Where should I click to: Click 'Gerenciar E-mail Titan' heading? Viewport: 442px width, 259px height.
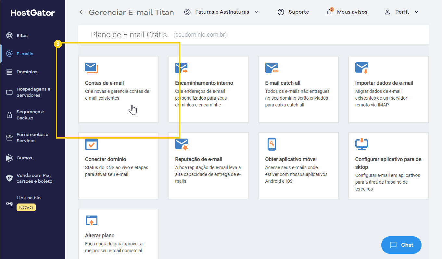tap(131, 12)
